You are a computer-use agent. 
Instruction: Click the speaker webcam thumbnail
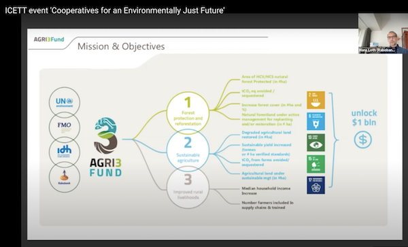point(383,33)
